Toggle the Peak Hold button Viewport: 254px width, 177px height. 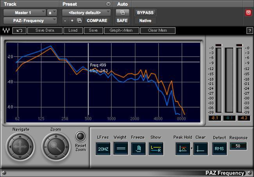[x=182, y=148]
